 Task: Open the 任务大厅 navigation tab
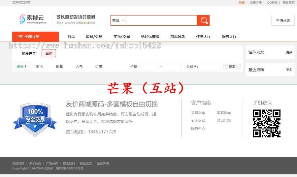pyautogui.click(x=203, y=37)
